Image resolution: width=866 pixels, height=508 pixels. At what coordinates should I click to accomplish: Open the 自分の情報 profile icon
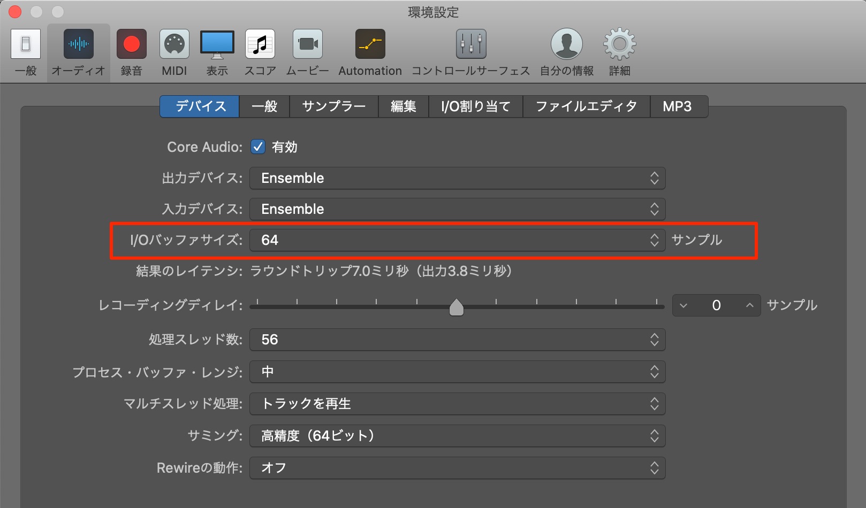pyautogui.click(x=567, y=44)
